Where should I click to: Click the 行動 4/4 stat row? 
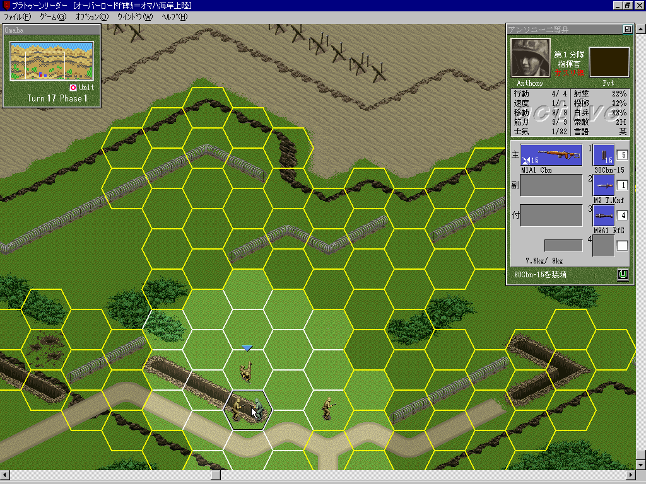pos(540,94)
